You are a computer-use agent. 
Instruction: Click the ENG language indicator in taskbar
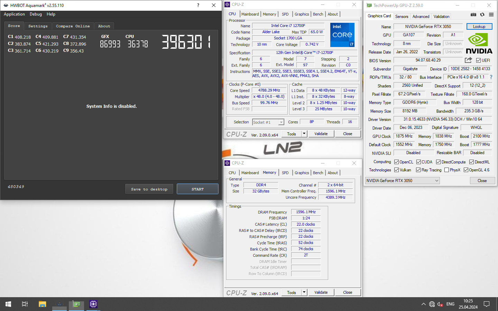(450, 304)
